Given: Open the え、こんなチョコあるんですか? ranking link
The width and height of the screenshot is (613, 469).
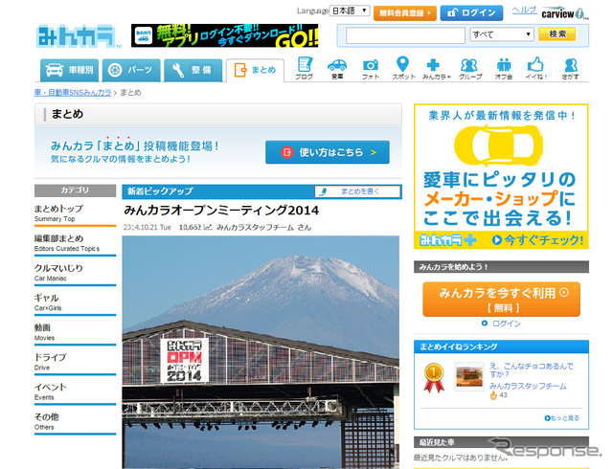Looking at the screenshot, I should coord(531,369).
